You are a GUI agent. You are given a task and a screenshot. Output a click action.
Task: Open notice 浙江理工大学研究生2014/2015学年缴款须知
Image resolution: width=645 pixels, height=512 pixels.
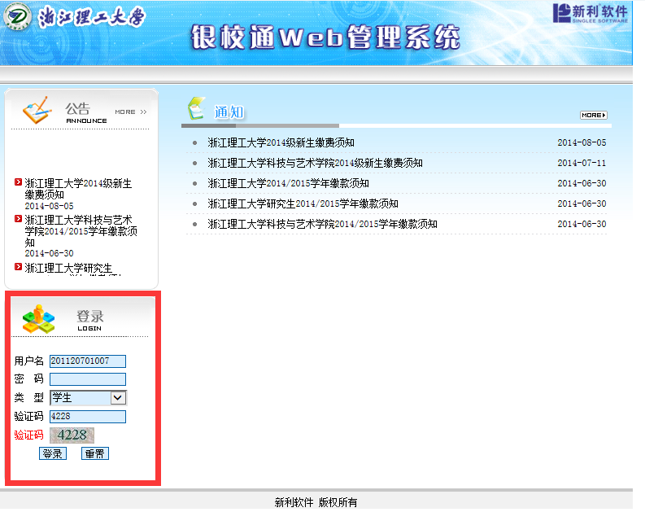(303, 203)
